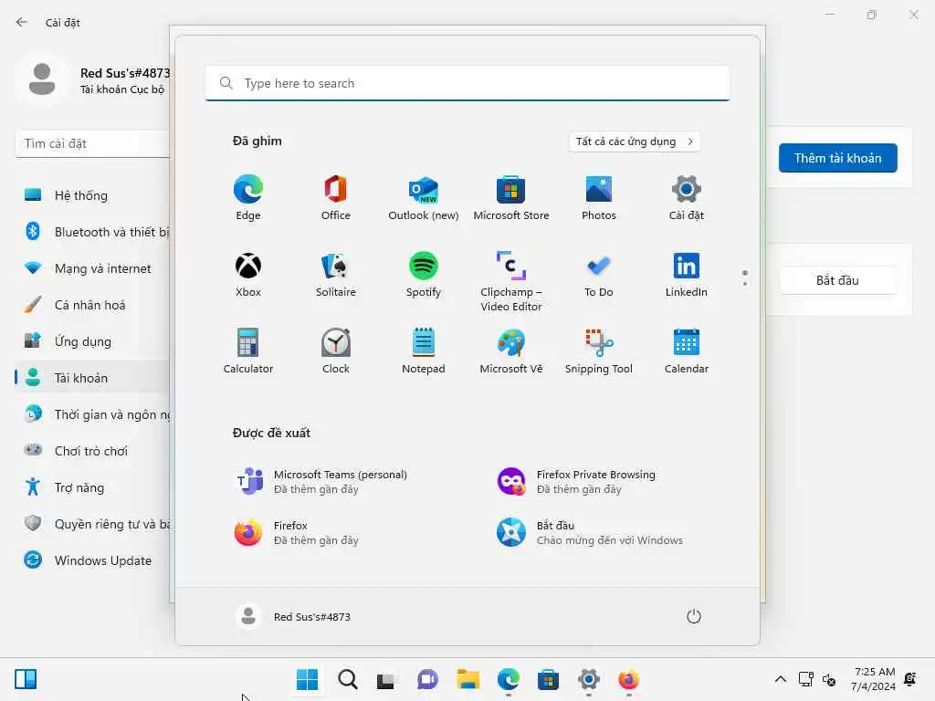The image size is (935, 701).
Task: Open notifications bell in tray
Action: click(910, 679)
